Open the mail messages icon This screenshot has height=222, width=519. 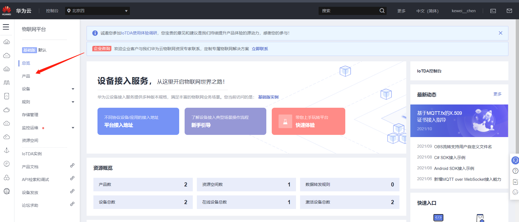click(509, 11)
